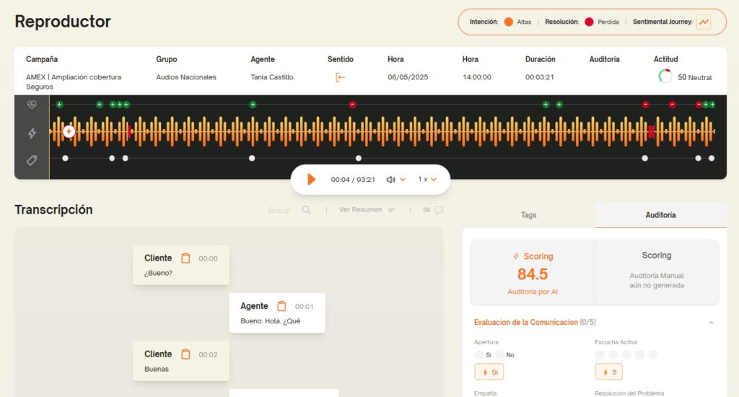This screenshot has height=397, width=739.
Task: Click the magnifier search icon in Transcripción
Action: [x=306, y=210]
